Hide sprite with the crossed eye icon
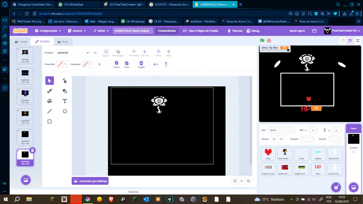 [281, 139]
